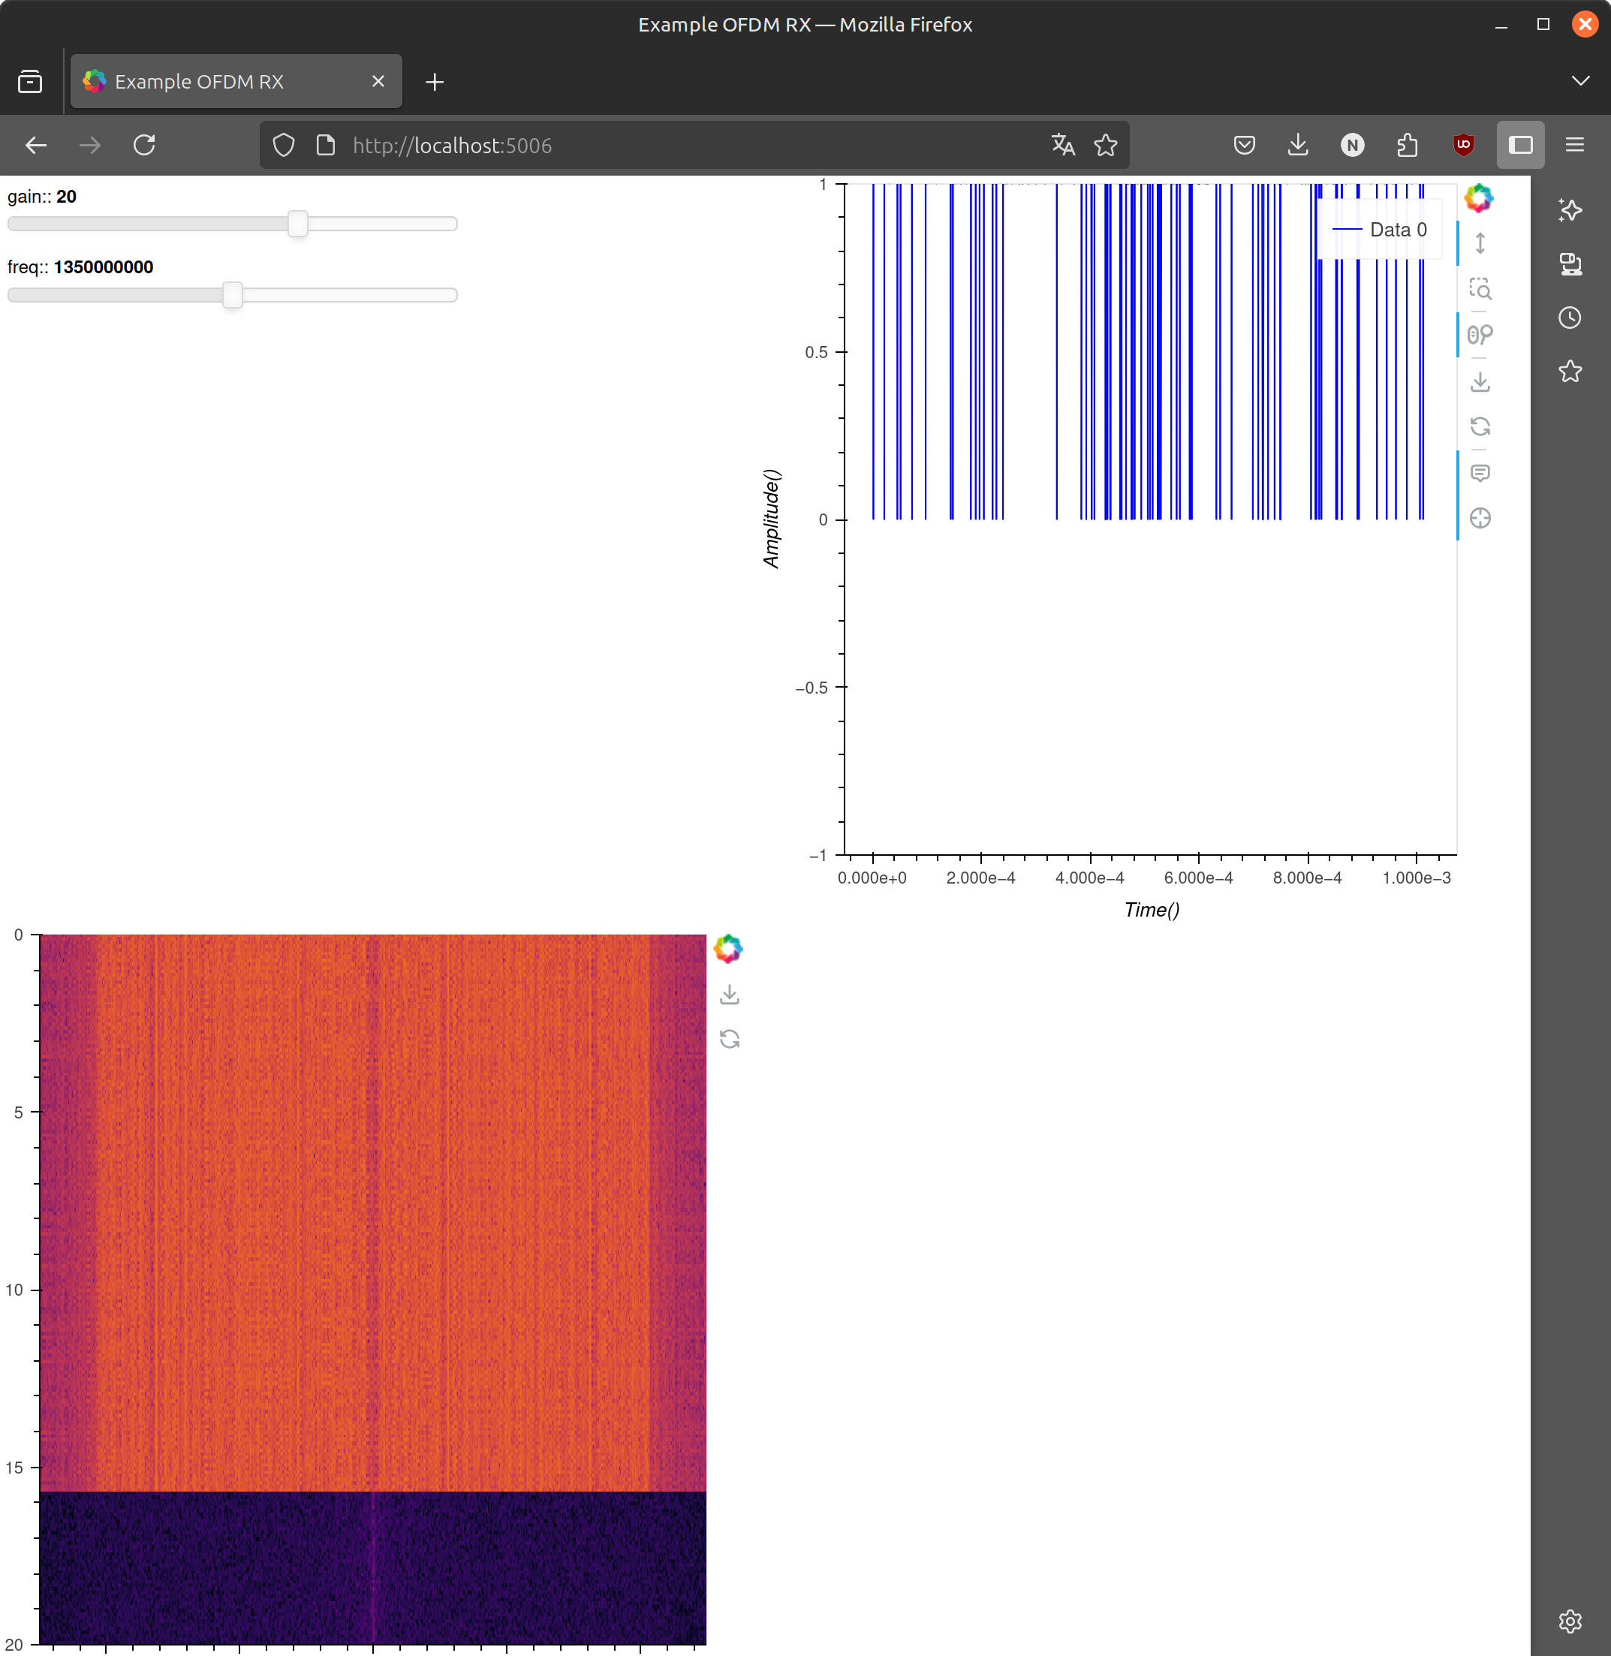
Task: Save the amplitude plot as image
Action: pyautogui.click(x=1480, y=381)
